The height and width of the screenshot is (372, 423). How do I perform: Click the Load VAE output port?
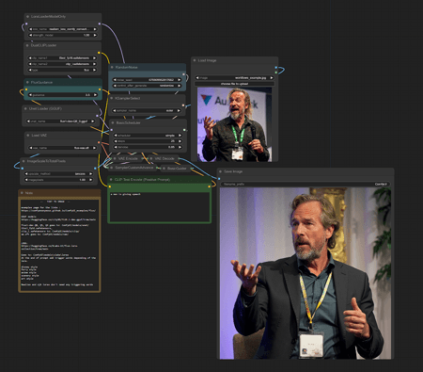tap(99, 142)
